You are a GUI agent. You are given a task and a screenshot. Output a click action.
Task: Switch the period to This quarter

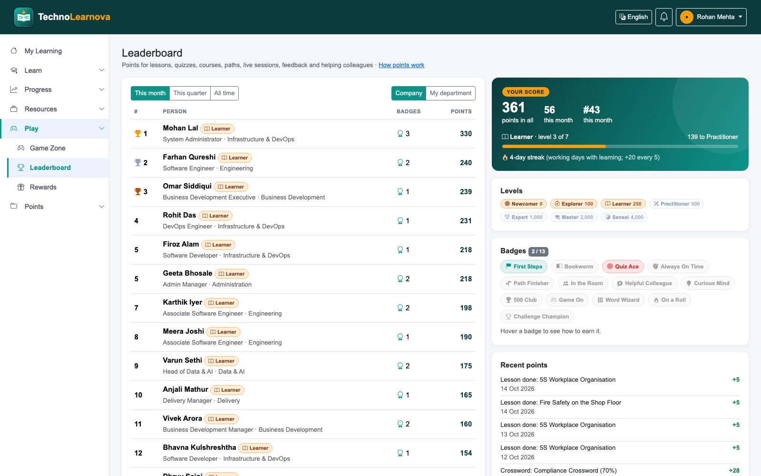click(190, 93)
